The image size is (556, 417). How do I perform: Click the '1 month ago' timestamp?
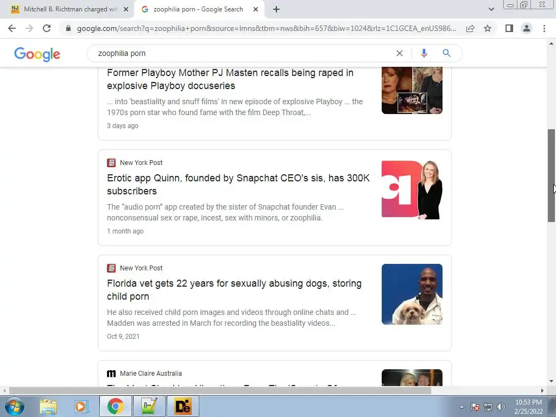tap(125, 231)
